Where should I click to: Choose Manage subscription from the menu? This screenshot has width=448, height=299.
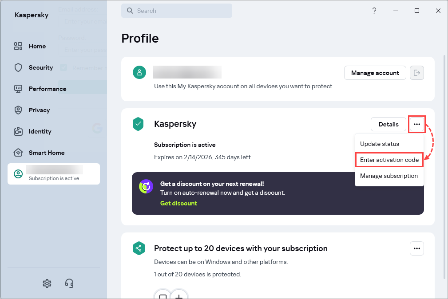389,176
